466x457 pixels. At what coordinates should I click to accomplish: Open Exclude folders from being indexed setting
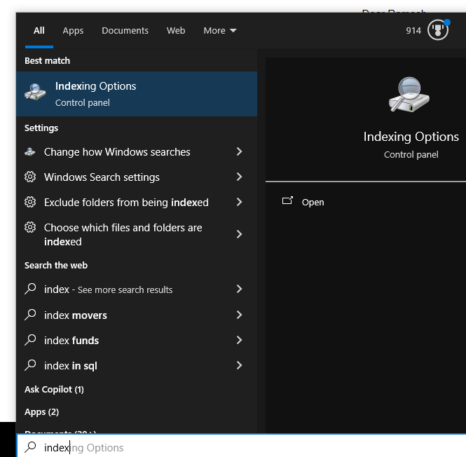pos(126,203)
